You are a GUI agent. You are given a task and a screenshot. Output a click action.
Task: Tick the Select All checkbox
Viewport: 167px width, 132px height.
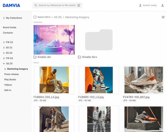35,17
